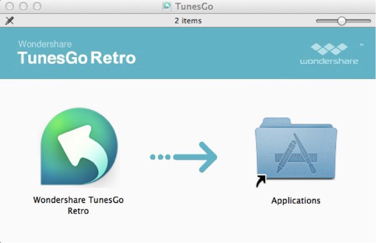Click the pencil customize icon in toolbar
This screenshot has width=376, height=243.
click(10, 20)
